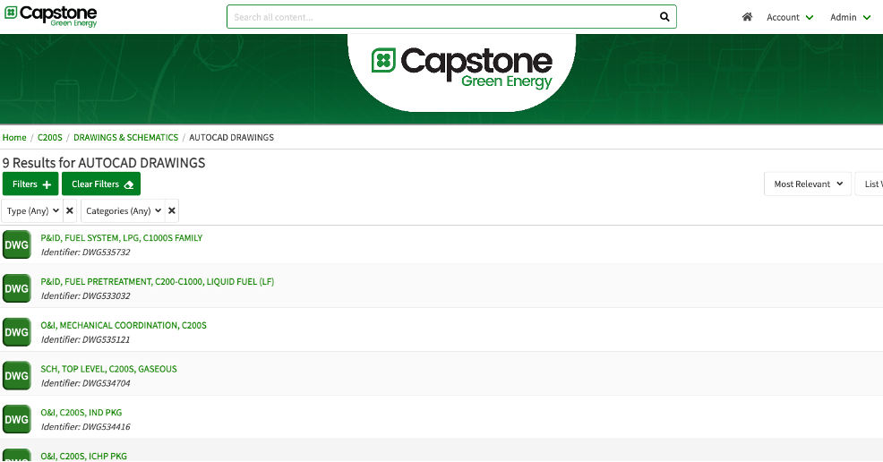The width and height of the screenshot is (883, 462).
Task: Open the Type (Any) filter dropdown
Action: pos(32,211)
